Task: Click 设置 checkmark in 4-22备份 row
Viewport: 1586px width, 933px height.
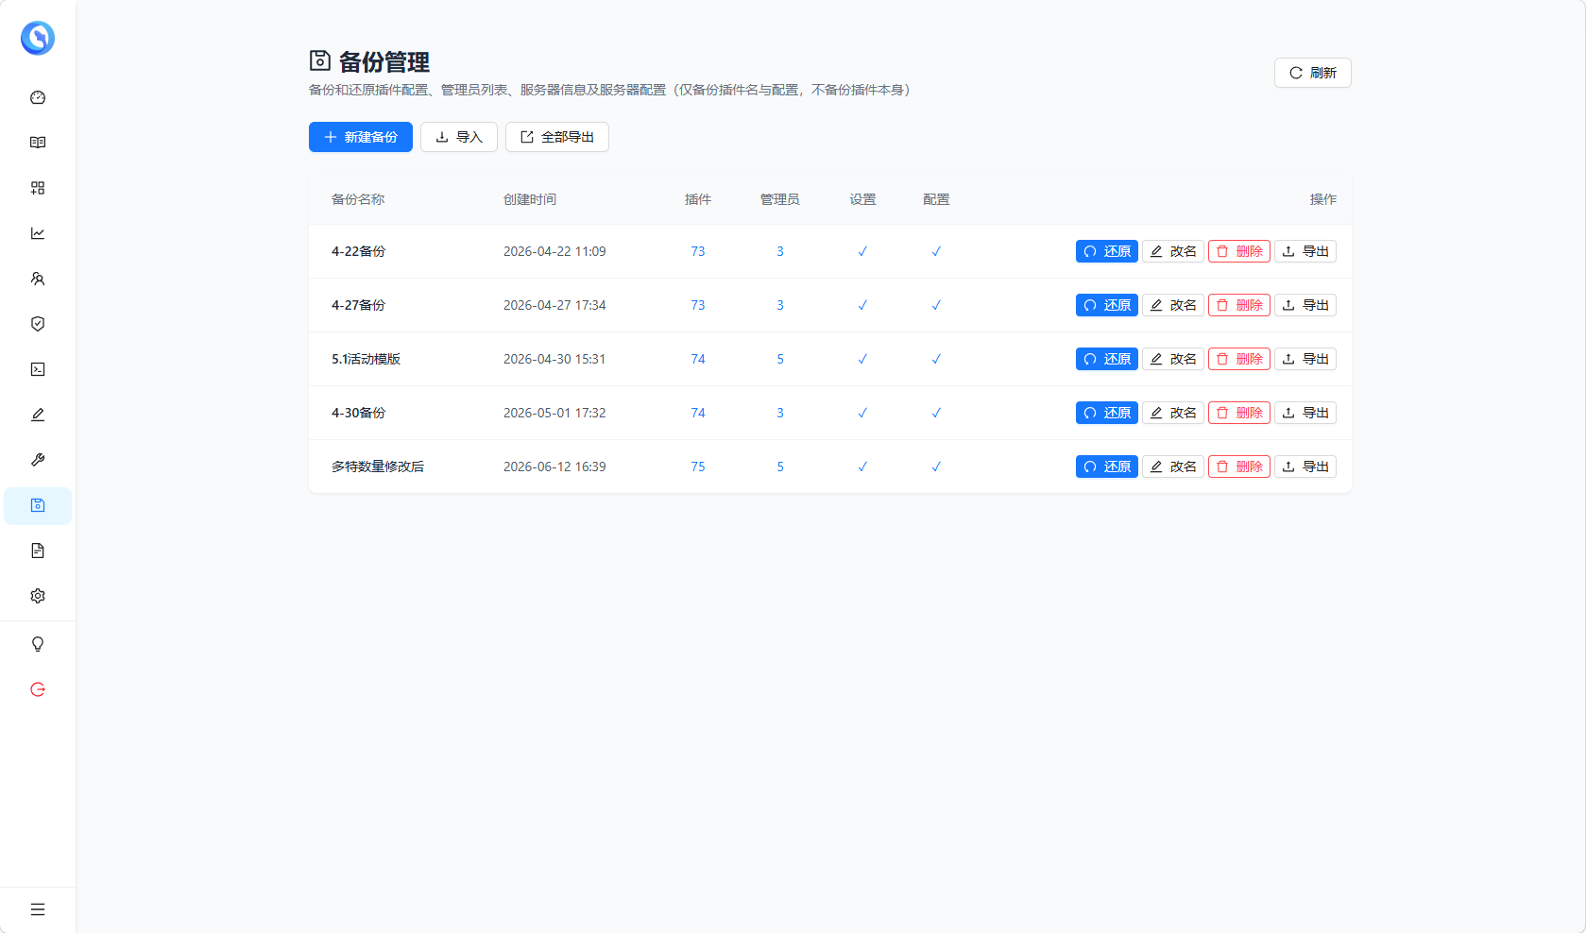Action: point(862,251)
